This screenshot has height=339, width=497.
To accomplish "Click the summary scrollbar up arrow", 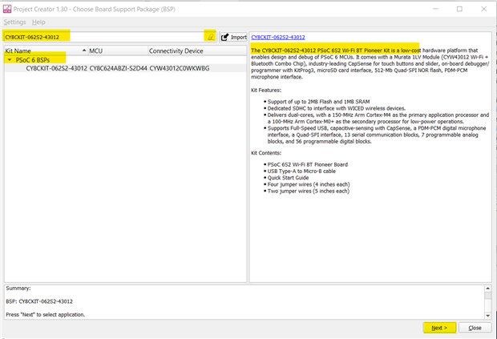I will (x=488, y=288).
